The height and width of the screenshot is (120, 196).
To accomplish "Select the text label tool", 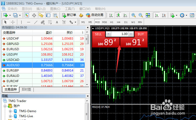I will coord(64,22).
